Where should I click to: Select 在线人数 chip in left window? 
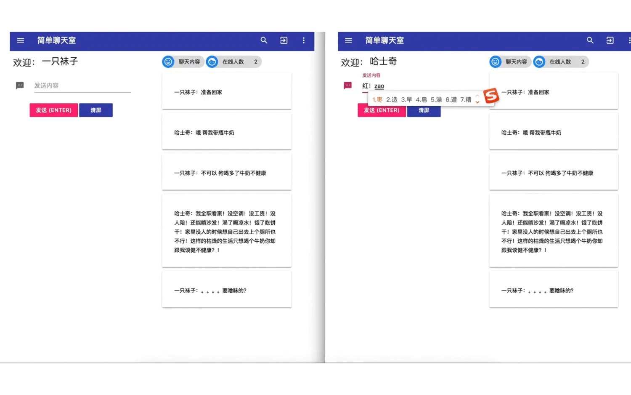234,62
